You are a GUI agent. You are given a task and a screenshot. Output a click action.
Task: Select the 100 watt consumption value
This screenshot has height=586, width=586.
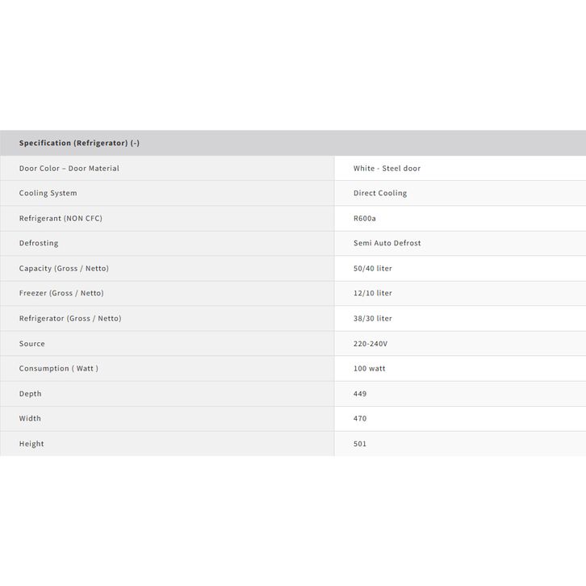tap(370, 369)
